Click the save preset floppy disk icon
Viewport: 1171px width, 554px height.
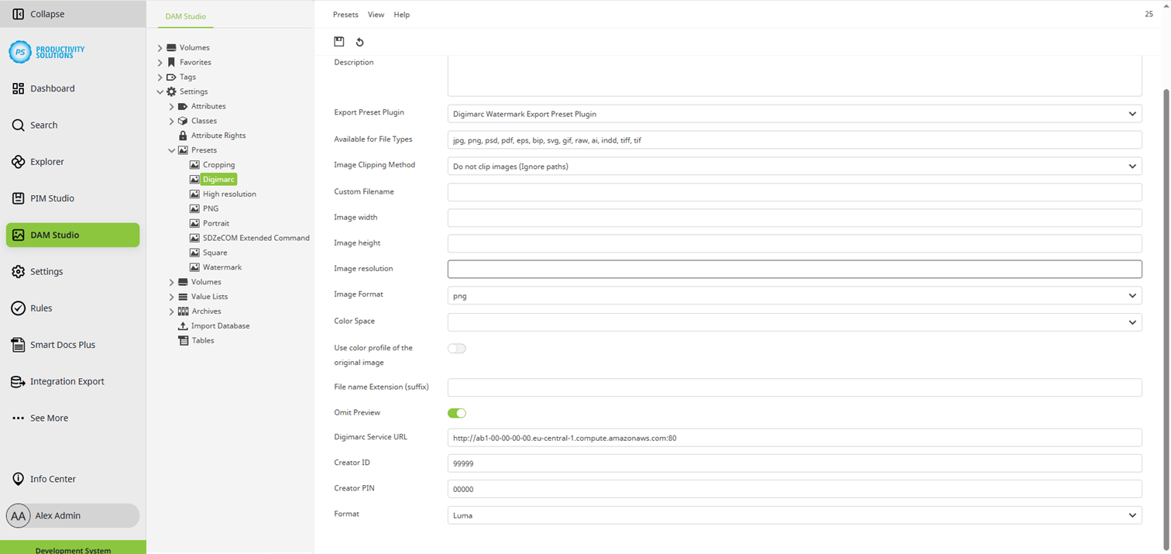[339, 42]
